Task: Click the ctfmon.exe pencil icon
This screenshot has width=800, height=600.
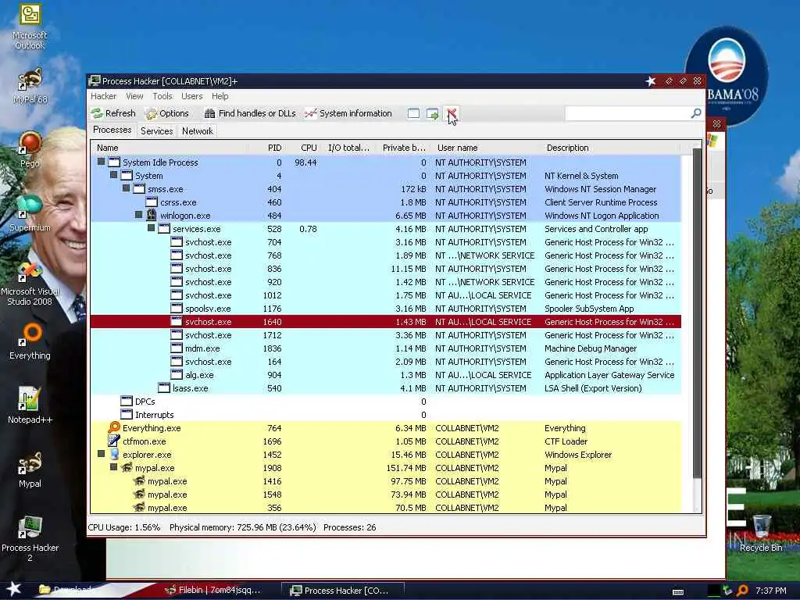Action: 114,441
